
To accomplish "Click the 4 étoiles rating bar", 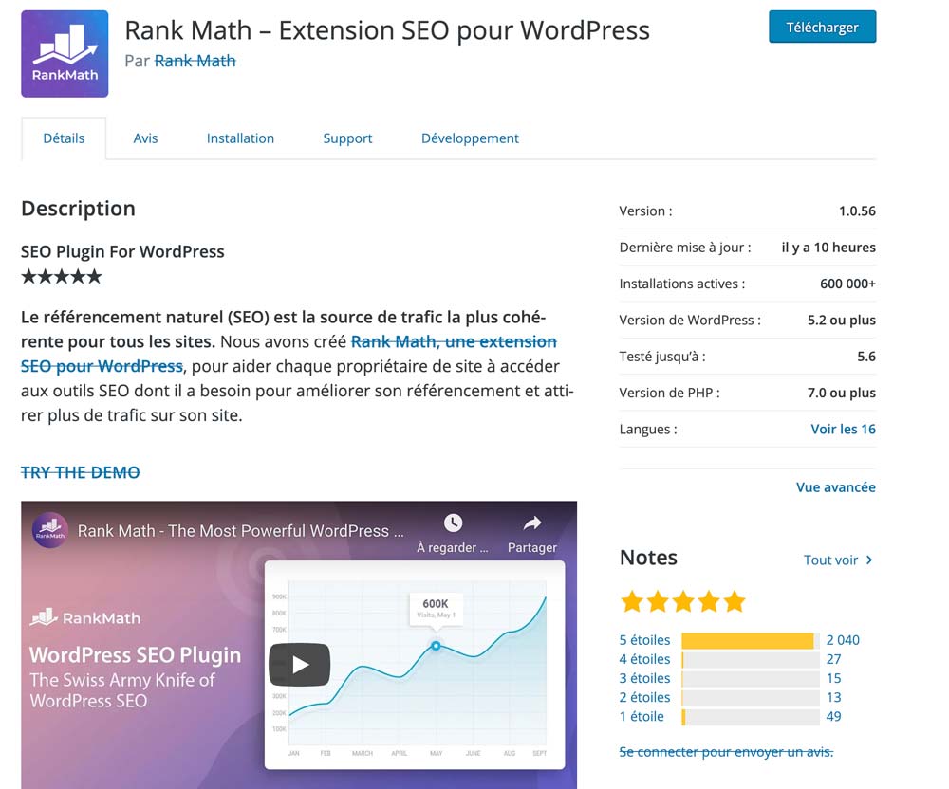I will point(751,660).
